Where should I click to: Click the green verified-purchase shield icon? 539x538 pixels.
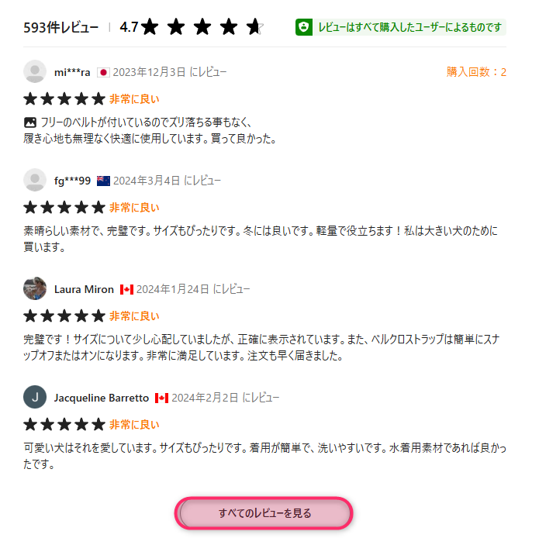click(x=304, y=27)
